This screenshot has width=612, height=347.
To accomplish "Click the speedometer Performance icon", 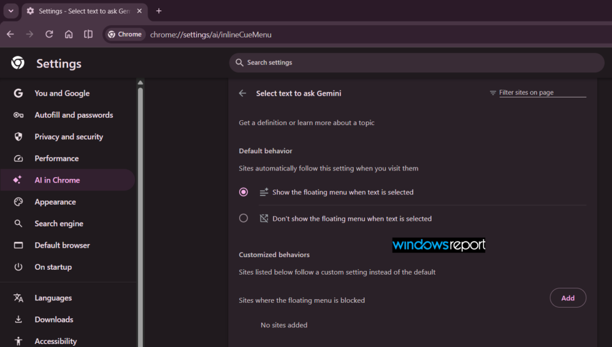I will (x=19, y=159).
